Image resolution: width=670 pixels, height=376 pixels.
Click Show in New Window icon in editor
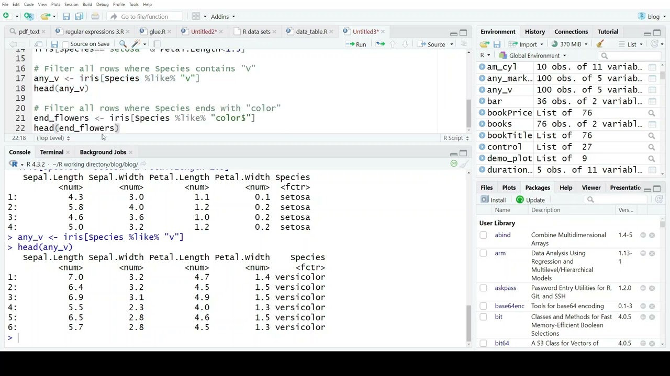(38, 44)
